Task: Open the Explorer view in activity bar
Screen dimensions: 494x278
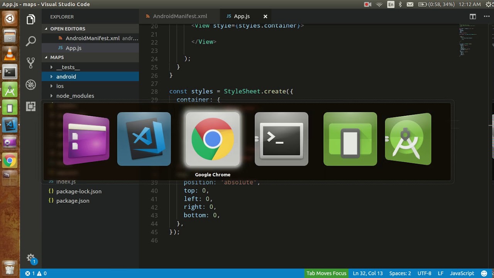Action: [x=31, y=19]
